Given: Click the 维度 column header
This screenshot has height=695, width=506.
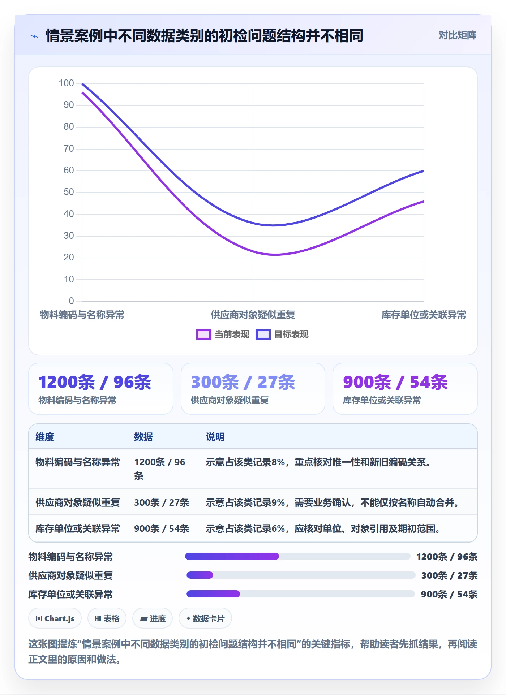Looking at the screenshot, I should (x=45, y=437).
